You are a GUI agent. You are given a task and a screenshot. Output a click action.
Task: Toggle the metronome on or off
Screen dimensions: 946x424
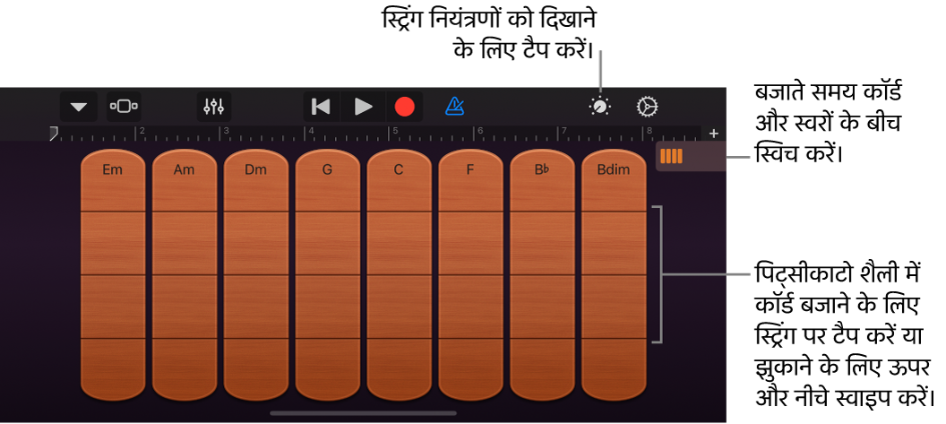click(x=455, y=107)
